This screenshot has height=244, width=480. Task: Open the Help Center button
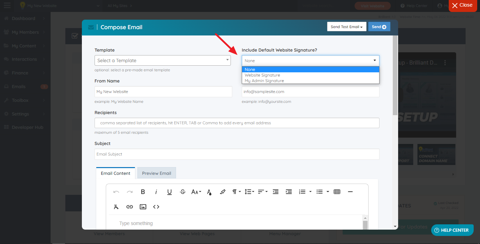click(x=452, y=230)
